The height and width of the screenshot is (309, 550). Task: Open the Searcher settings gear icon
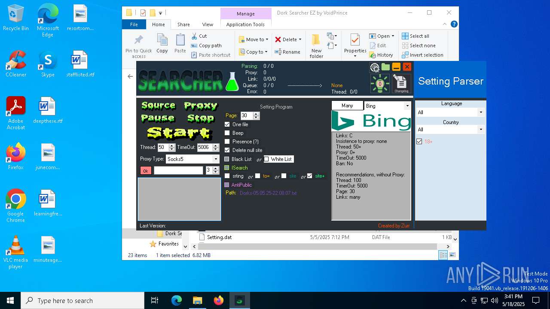click(375, 67)
